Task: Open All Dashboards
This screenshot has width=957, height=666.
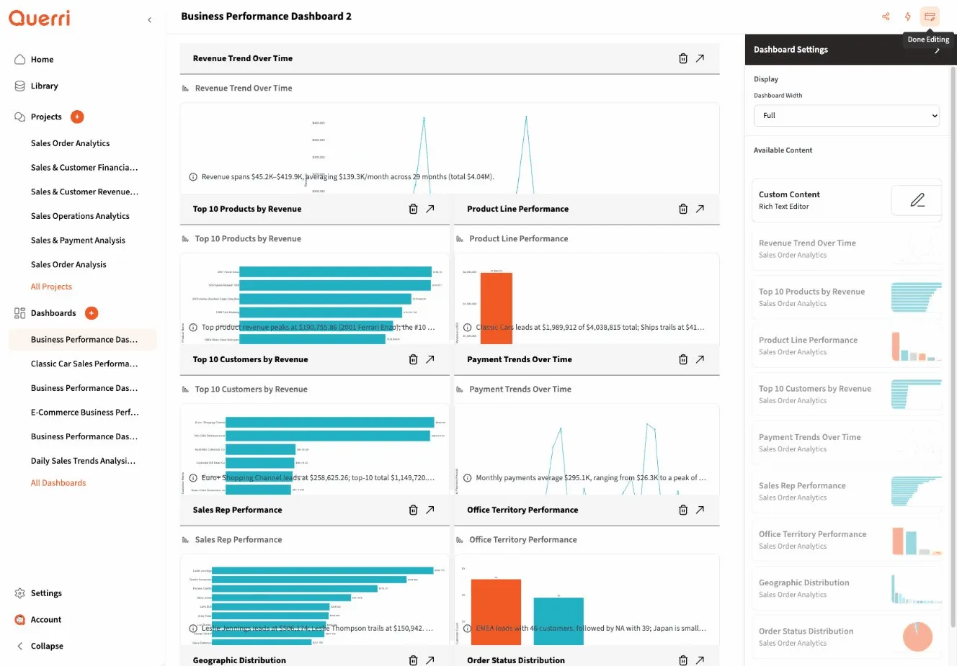Action: point(58,482)
